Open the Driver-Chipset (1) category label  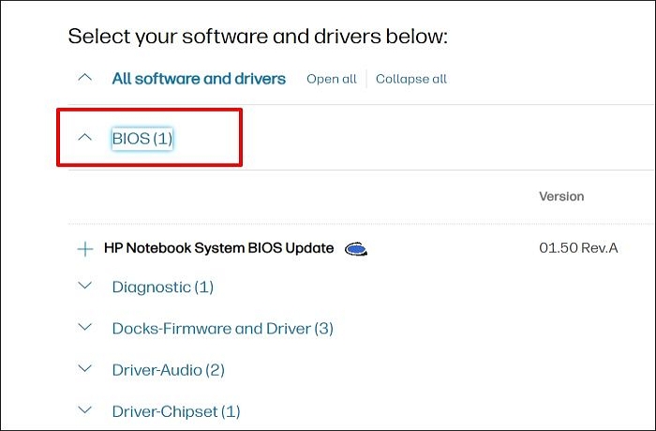176,410
